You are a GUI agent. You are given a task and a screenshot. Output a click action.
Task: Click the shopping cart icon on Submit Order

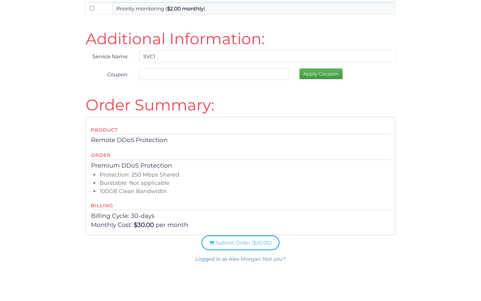pos(212,243)
